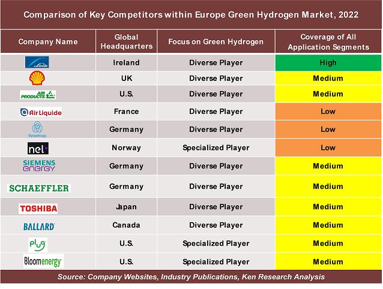This screenshot has width=383, height=289.
Task: Select 'Low' coverage in the Norway row
Action: (328, 147)
